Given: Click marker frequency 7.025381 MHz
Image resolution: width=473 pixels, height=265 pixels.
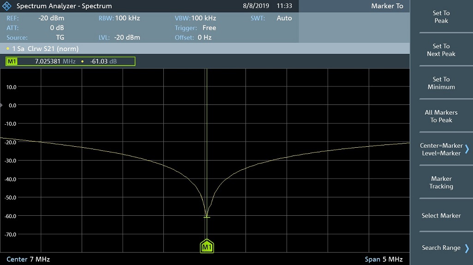Looking at the screenshot, I should (x=55, y=61).
